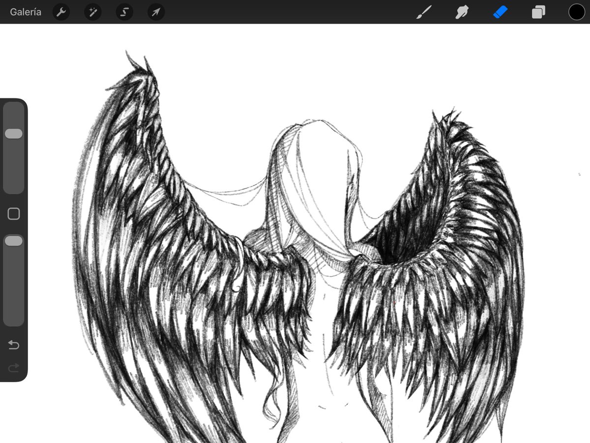Open the black active color swatch

577,12
